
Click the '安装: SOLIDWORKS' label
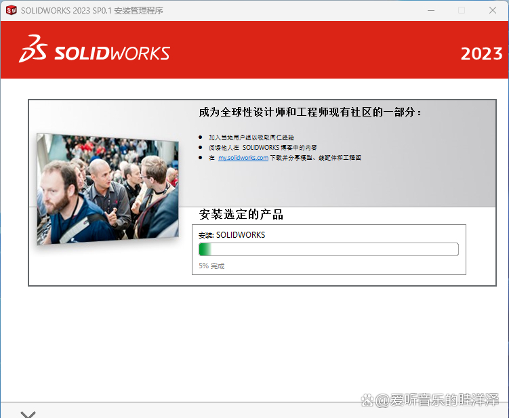pos(232,235)
